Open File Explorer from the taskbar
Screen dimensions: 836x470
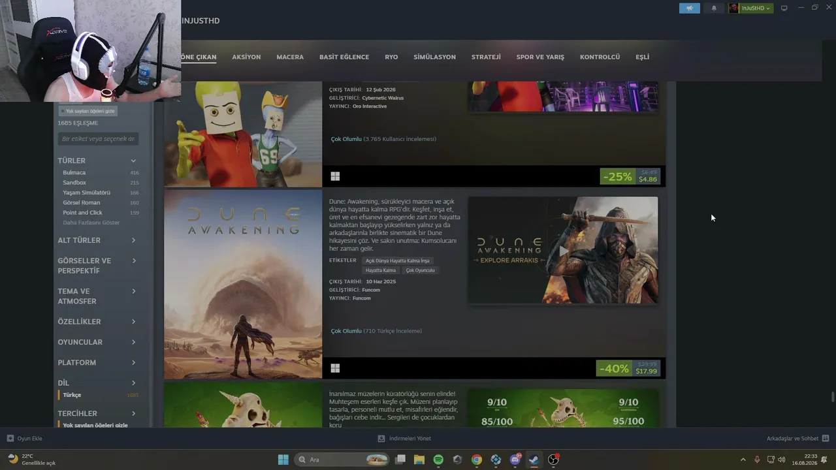tap(419, 460)
